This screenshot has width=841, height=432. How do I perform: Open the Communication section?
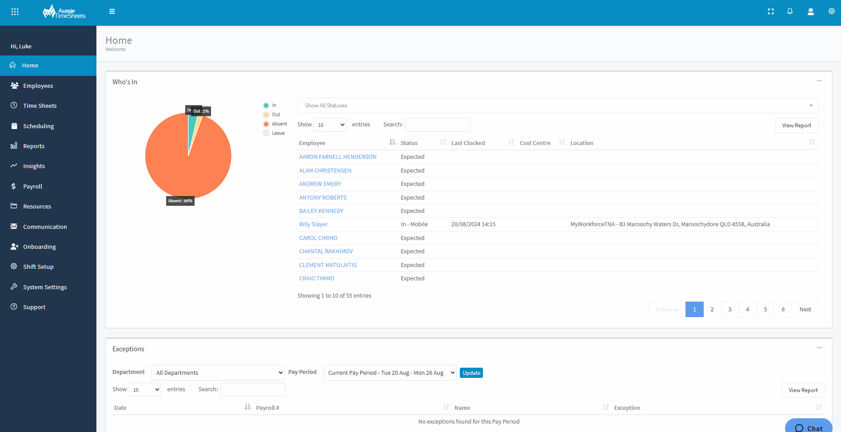[45, 227]
